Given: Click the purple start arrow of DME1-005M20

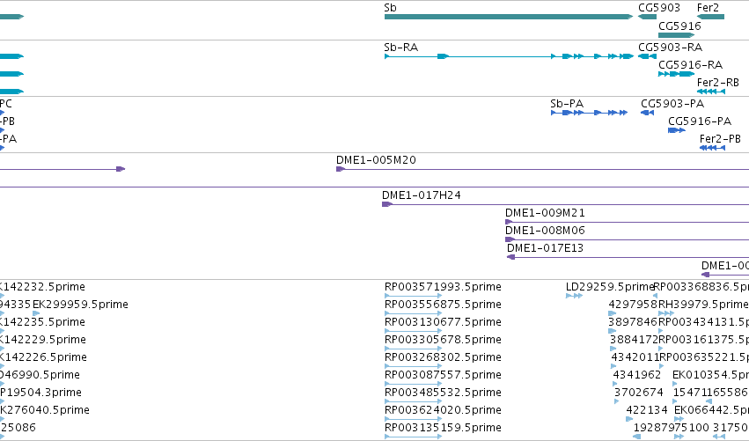Looking at the screenshot, I should (x=341, y=169).
